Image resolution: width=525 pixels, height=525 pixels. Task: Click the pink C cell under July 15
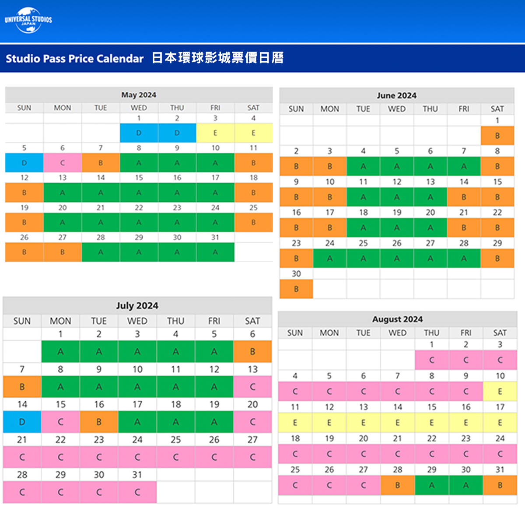[60, 422]
